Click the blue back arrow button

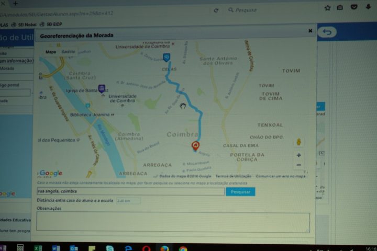(x=327, y=32)
